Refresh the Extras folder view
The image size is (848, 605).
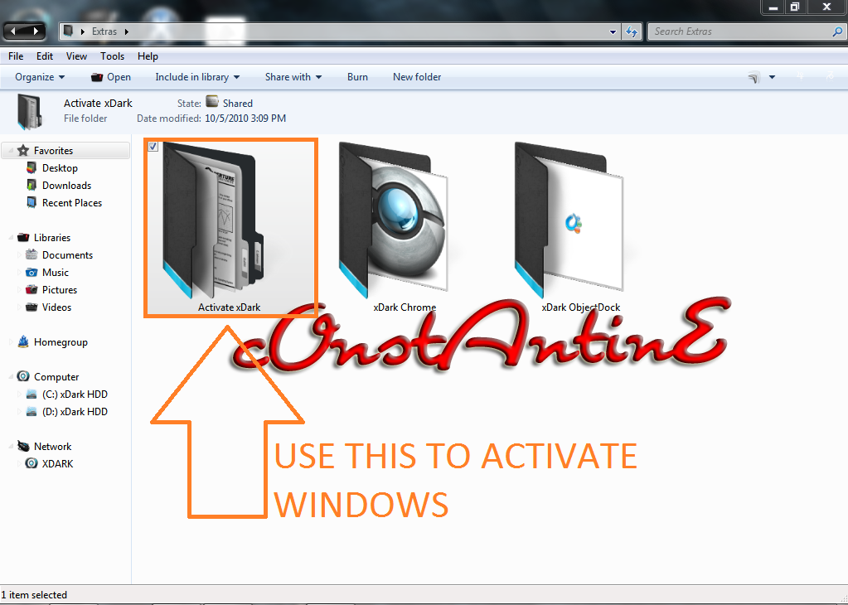[632, 31]
